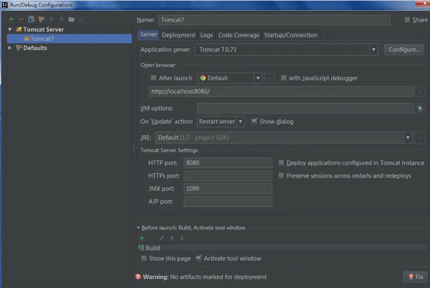Viewport: 430px width, 288px height.
Task: Open Application server dropdown arrow
Action: tap(373, 50)
